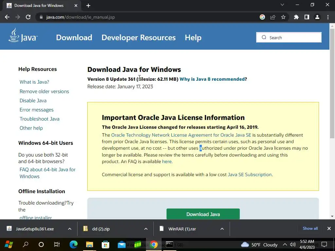Open the 50°F Cloudy weather widget
The height and width of the screenshot is (251, 335).
(x=259, y=244)
